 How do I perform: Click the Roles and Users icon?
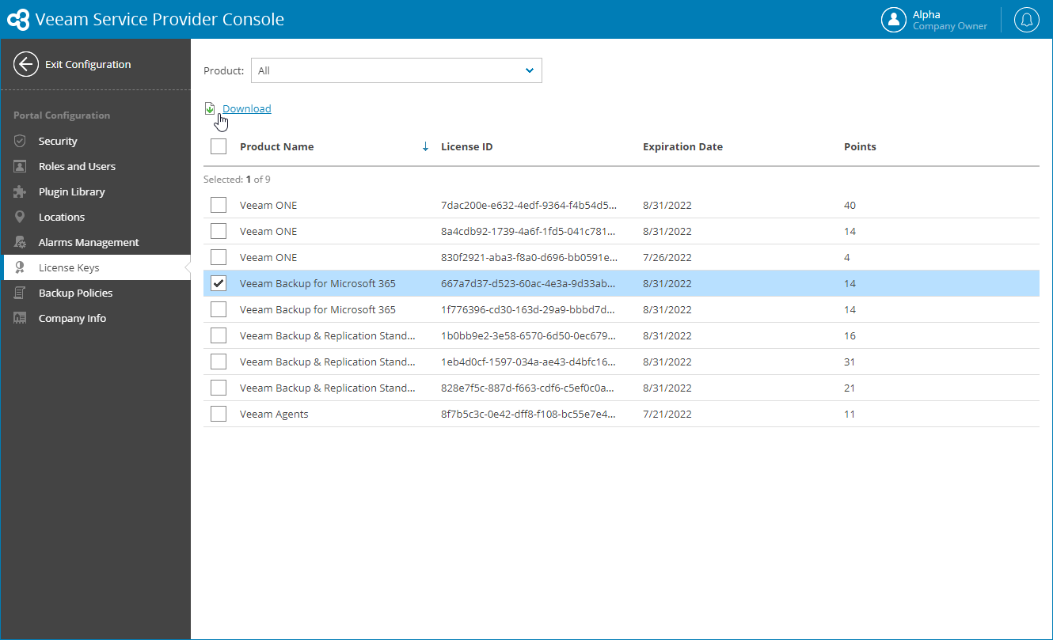21,166
